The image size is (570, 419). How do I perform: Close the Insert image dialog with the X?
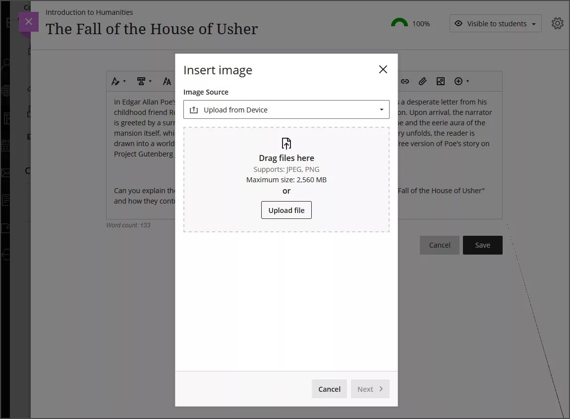383,69
